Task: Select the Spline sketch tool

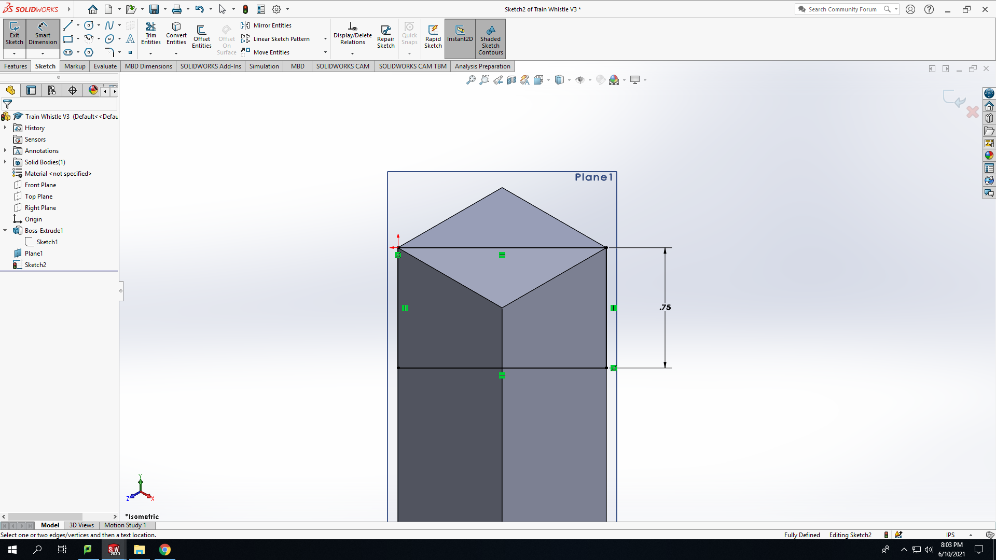Action: 109,25
